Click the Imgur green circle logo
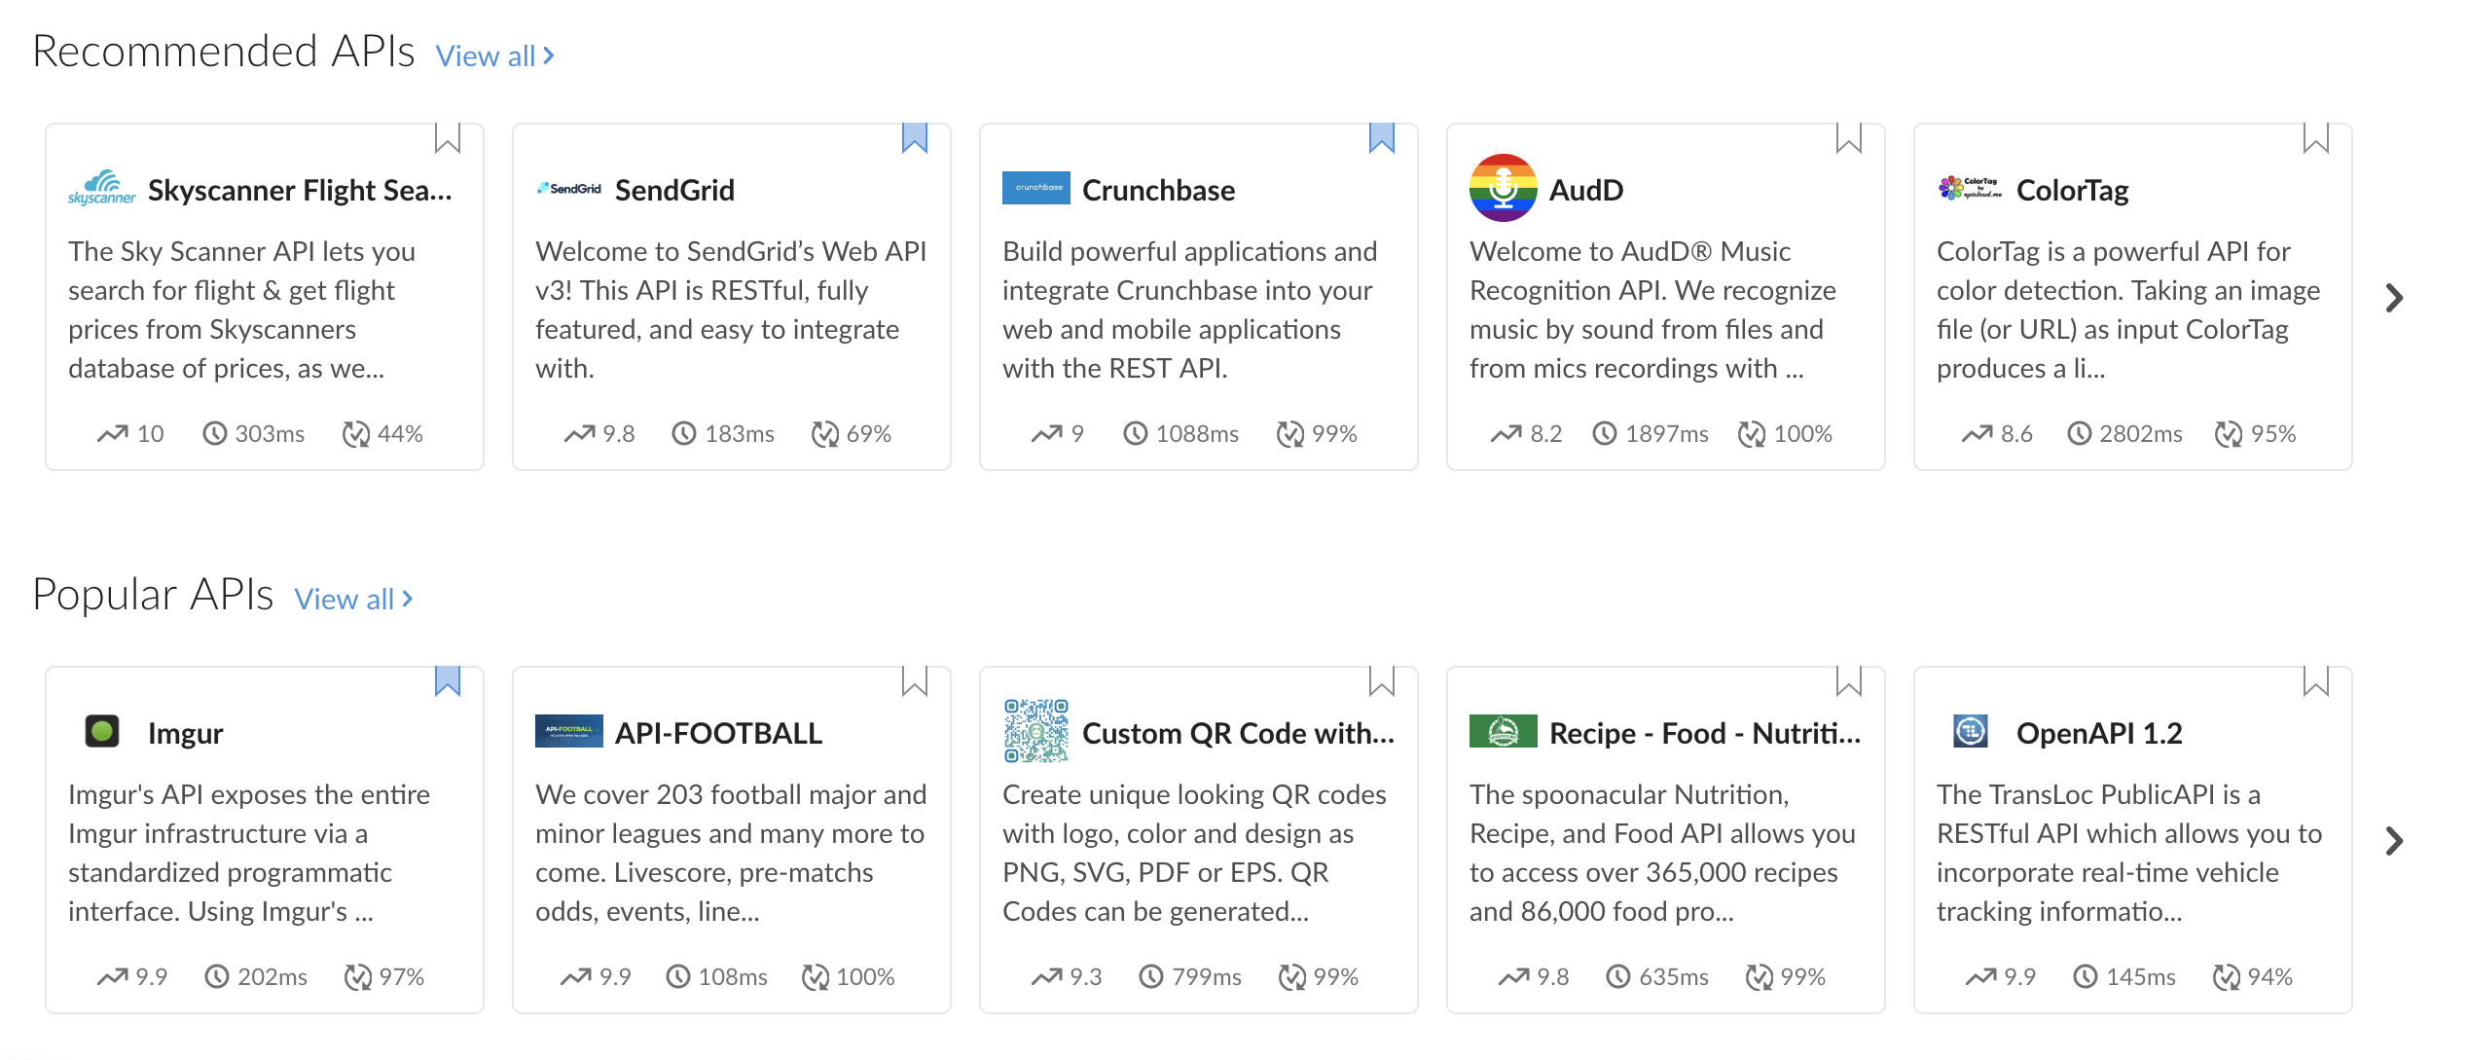The image size is (2468, 1060). (x=102, y=731)
